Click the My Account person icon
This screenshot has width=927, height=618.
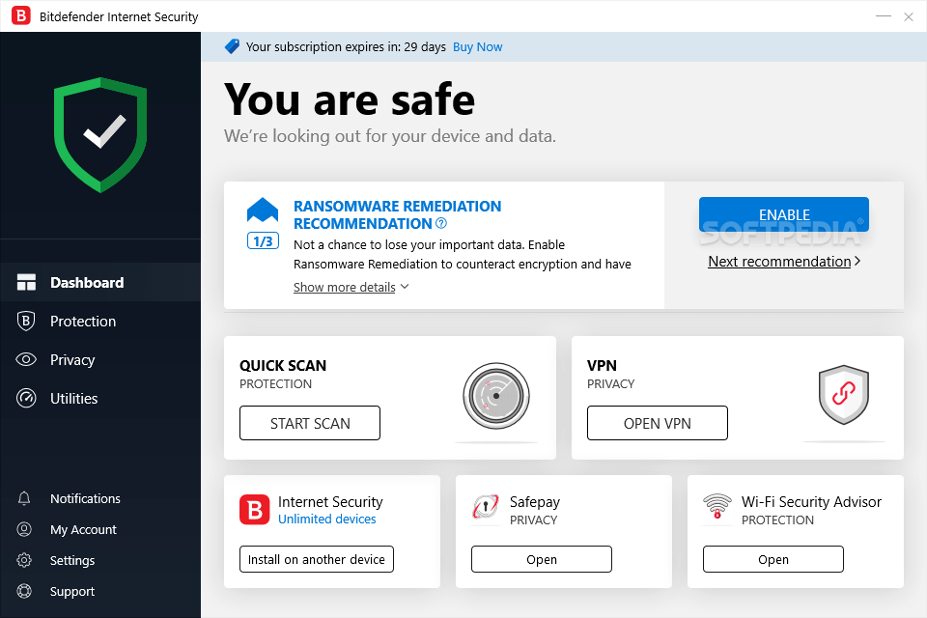tap(24, 529)
